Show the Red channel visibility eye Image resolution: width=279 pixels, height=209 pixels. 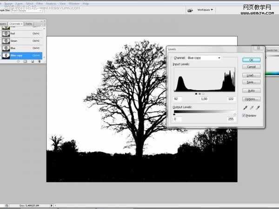pyautogui.click(x=2, y=34)
